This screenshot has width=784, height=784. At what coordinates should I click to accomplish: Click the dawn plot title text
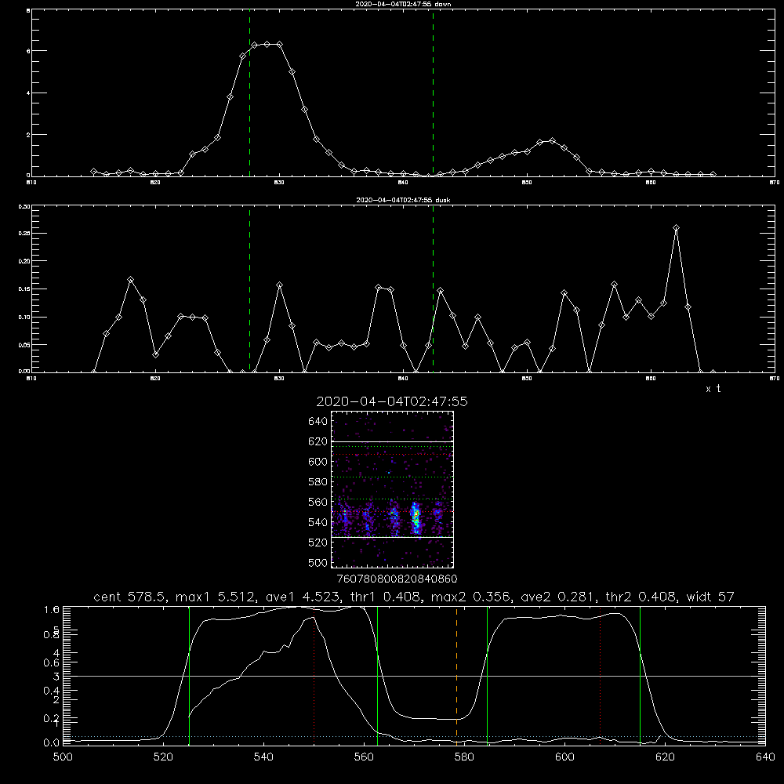pos(403,4)
